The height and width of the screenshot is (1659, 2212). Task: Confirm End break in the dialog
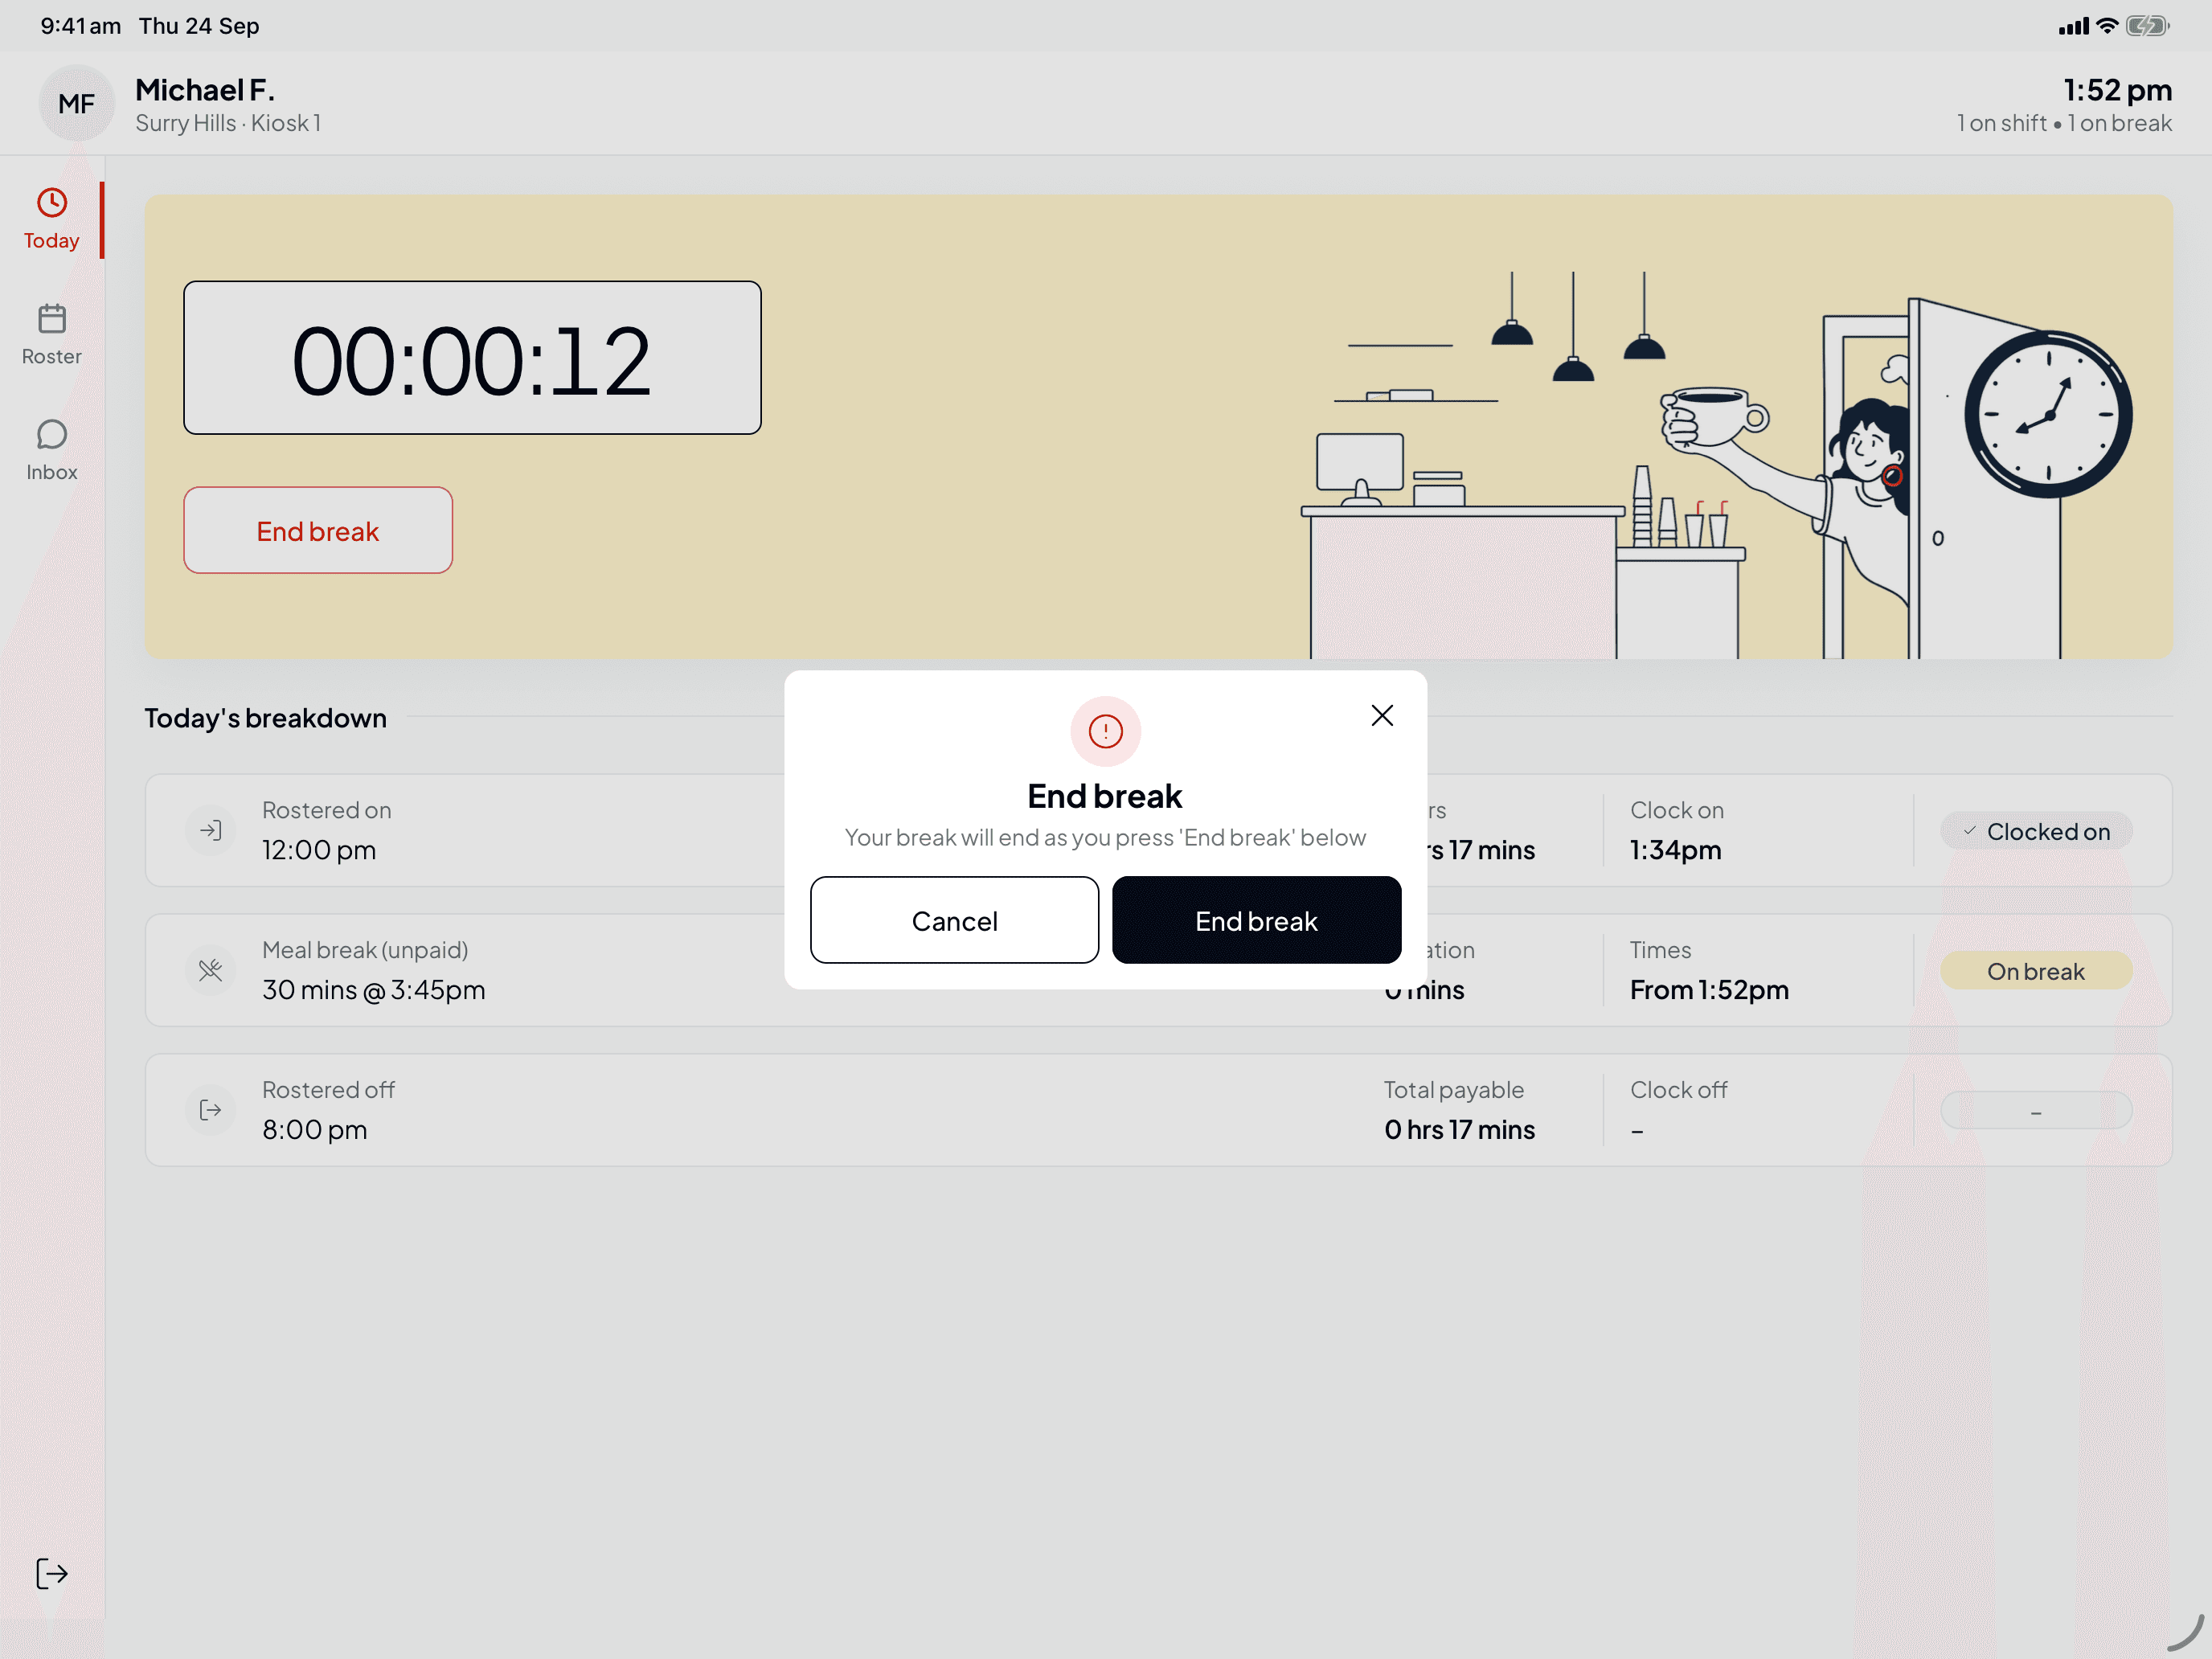pyautogui.click(x=1256, y=920)
